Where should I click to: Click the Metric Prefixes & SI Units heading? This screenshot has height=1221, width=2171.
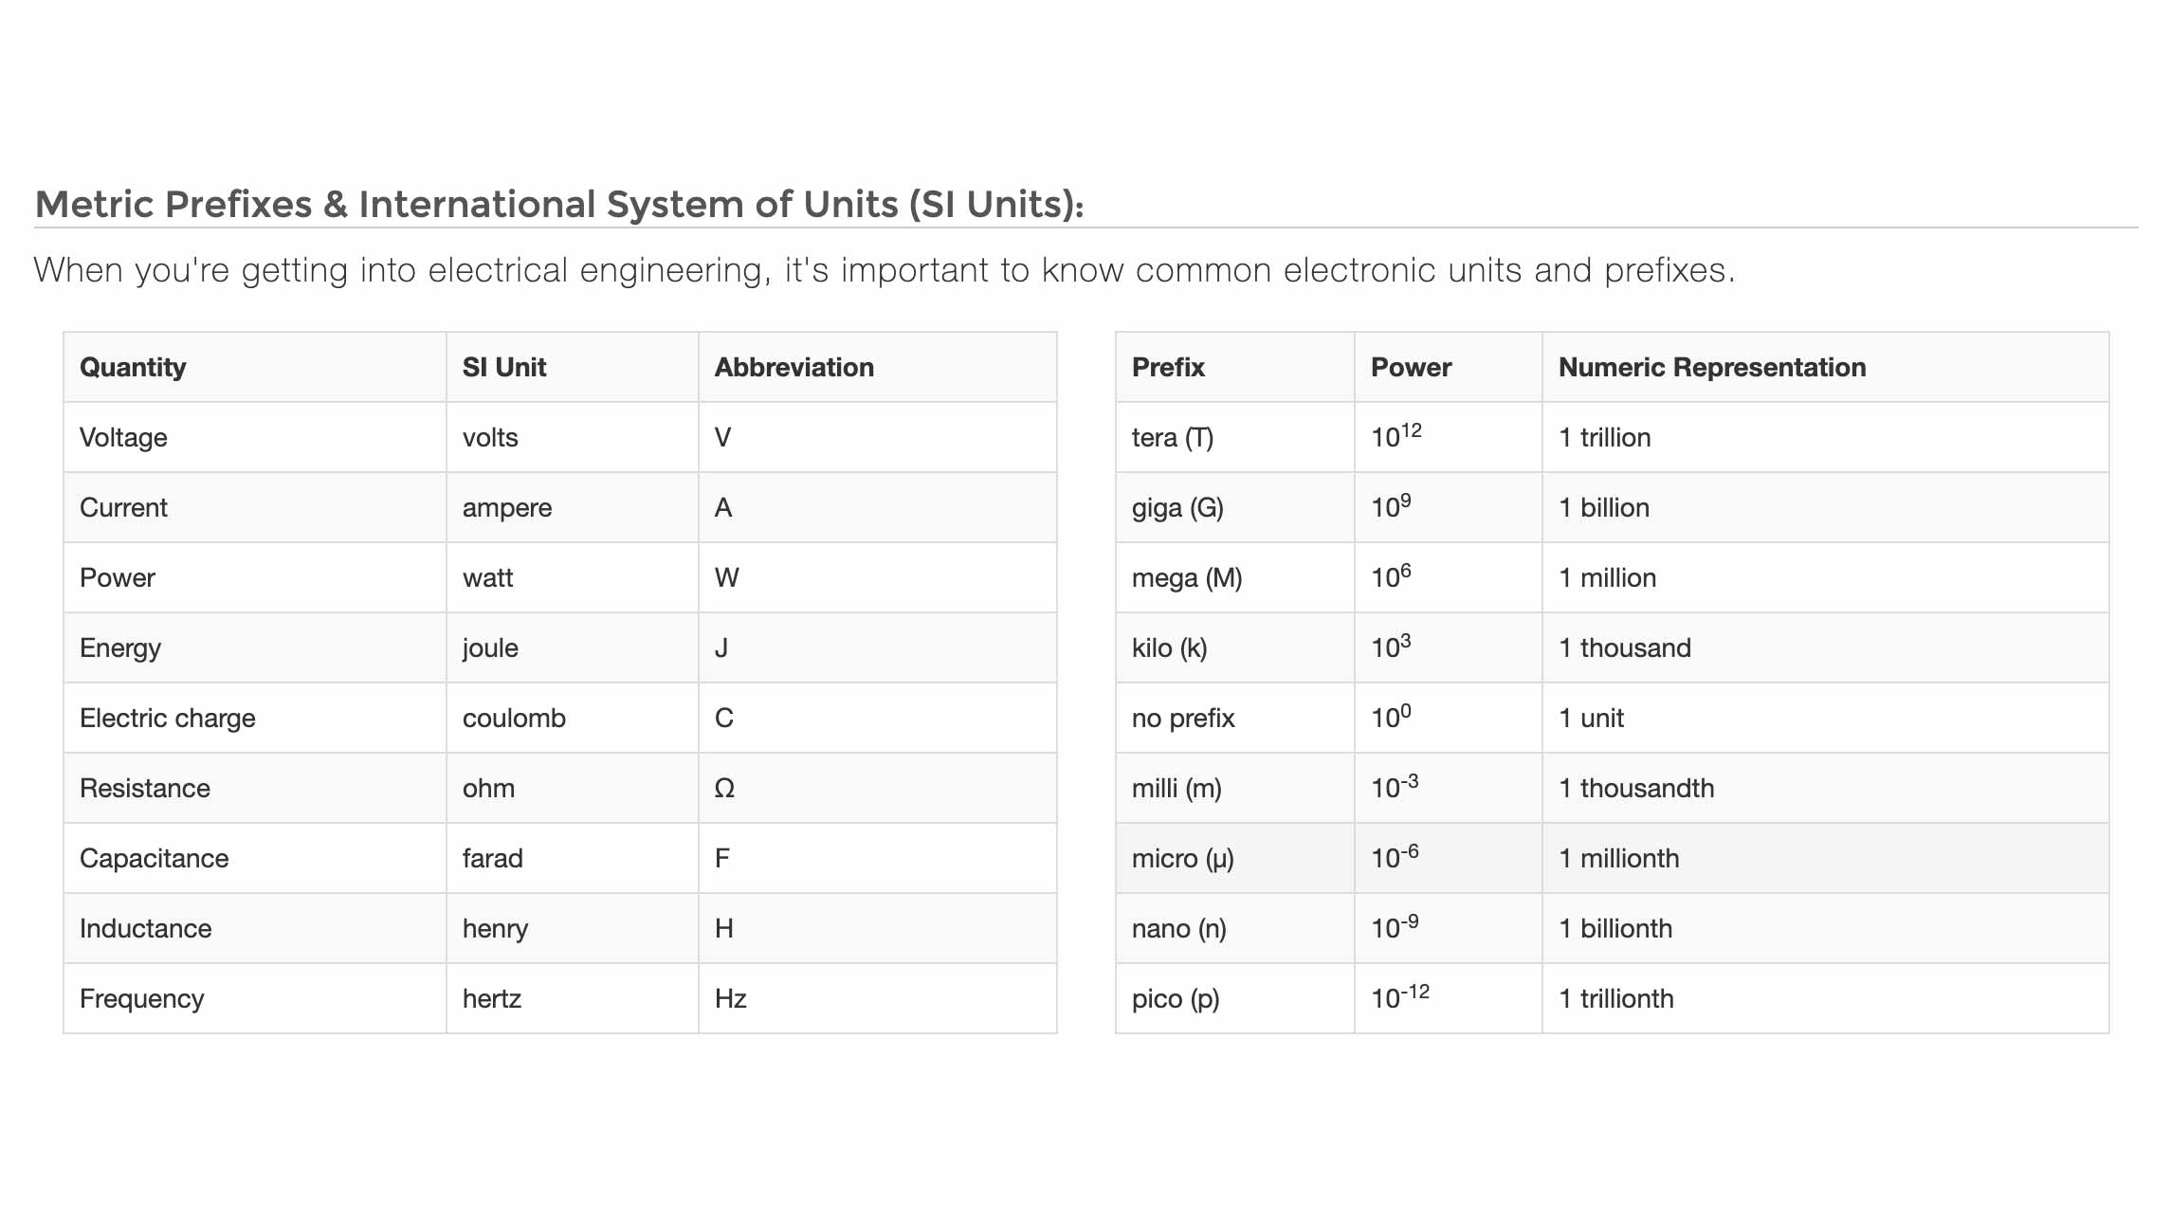[x=559, y=205]
